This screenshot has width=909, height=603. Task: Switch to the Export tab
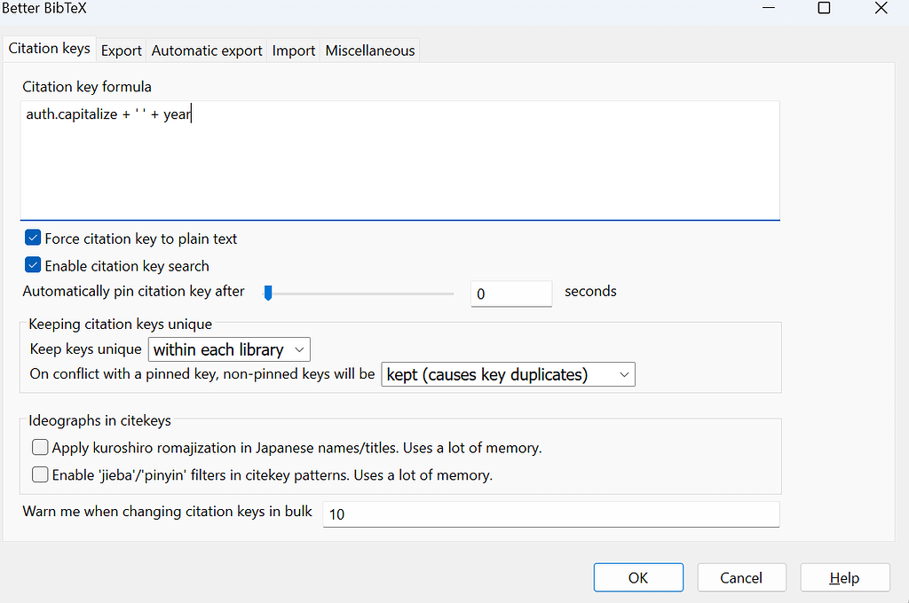click(x=121, y=51)
